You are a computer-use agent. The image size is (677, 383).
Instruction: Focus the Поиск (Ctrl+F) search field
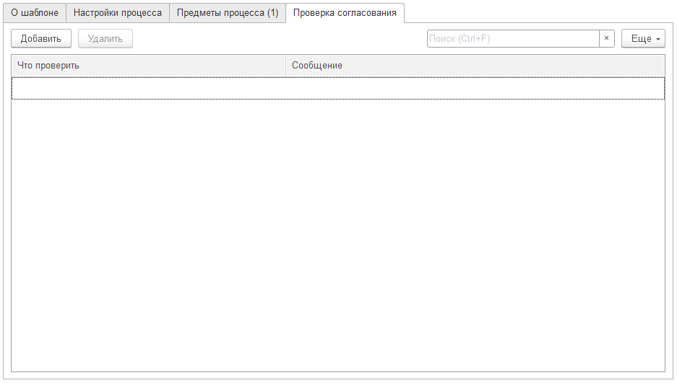click(512, 39)
